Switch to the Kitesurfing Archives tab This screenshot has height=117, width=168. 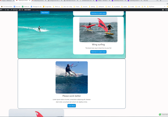[x=39, y=1]
